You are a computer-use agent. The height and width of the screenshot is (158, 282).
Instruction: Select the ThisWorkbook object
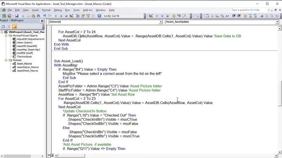click(24, 57)
